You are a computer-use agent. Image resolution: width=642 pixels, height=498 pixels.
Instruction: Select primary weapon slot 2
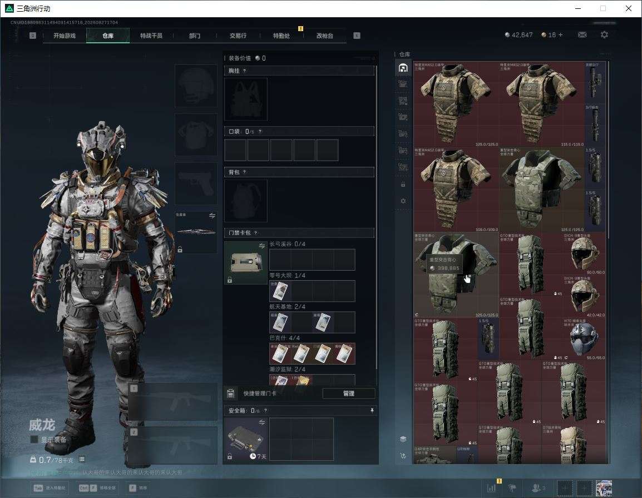(x=173, y=445)
